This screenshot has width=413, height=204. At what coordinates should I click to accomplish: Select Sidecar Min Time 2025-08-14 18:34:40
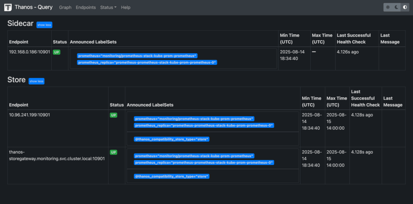pyautogui.click(x=292, y=55)
